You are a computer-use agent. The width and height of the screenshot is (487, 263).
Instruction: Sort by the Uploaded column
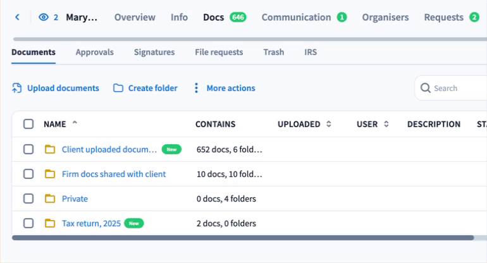coord(328,125)
